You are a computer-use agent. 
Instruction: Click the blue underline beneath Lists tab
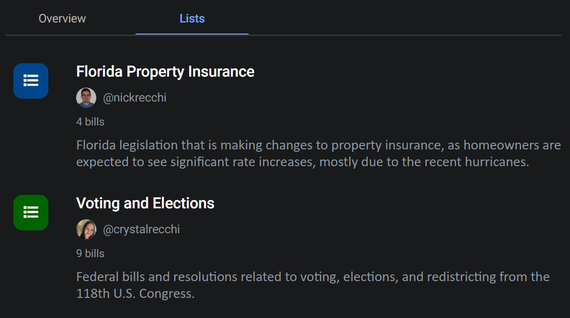192,34
